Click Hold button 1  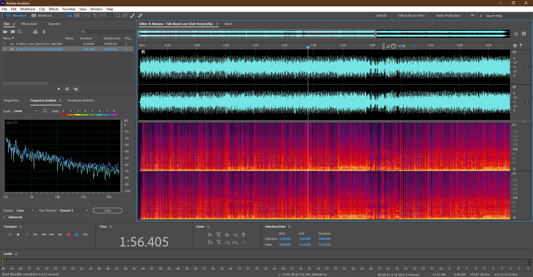click(63, 111)
